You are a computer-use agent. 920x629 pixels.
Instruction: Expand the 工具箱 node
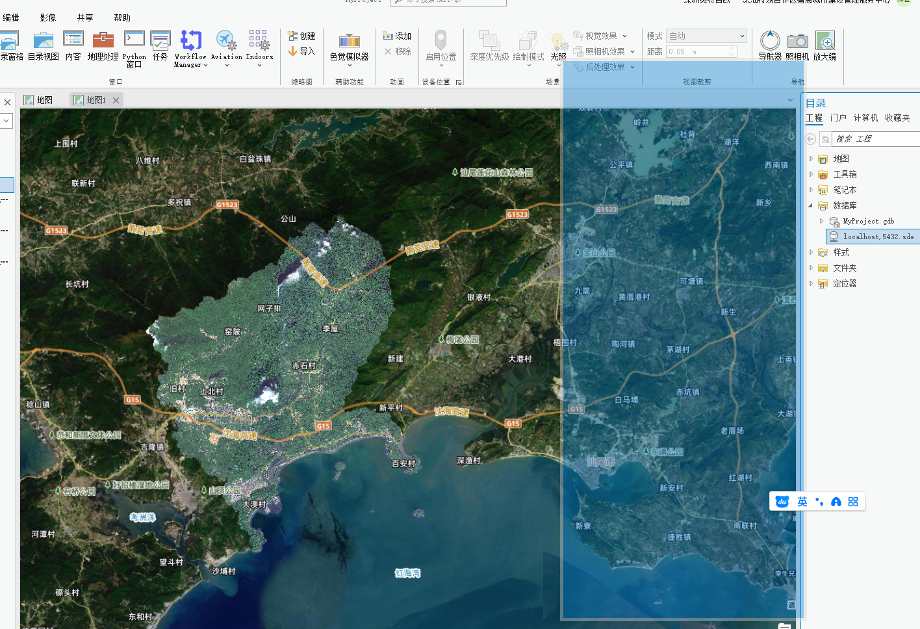tap(811, 174)
